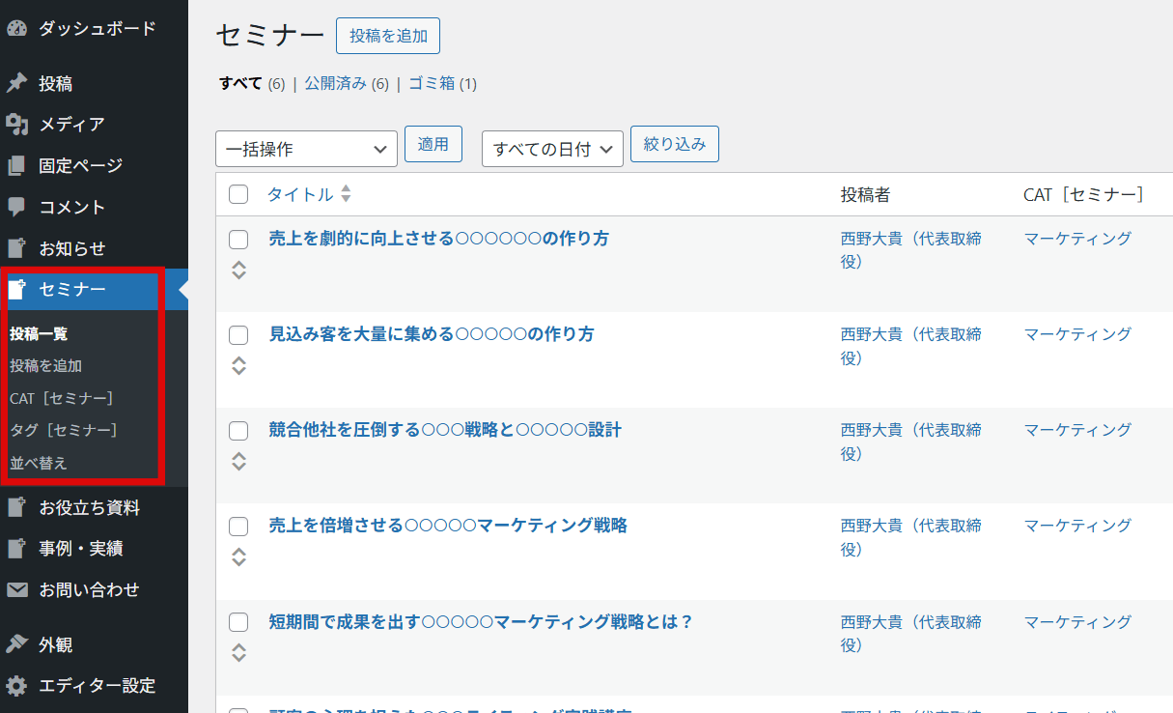Select 並べ替え in the sidebar submenu
The height and width of the screenshot is (713, 1173).
pos(39,463)
